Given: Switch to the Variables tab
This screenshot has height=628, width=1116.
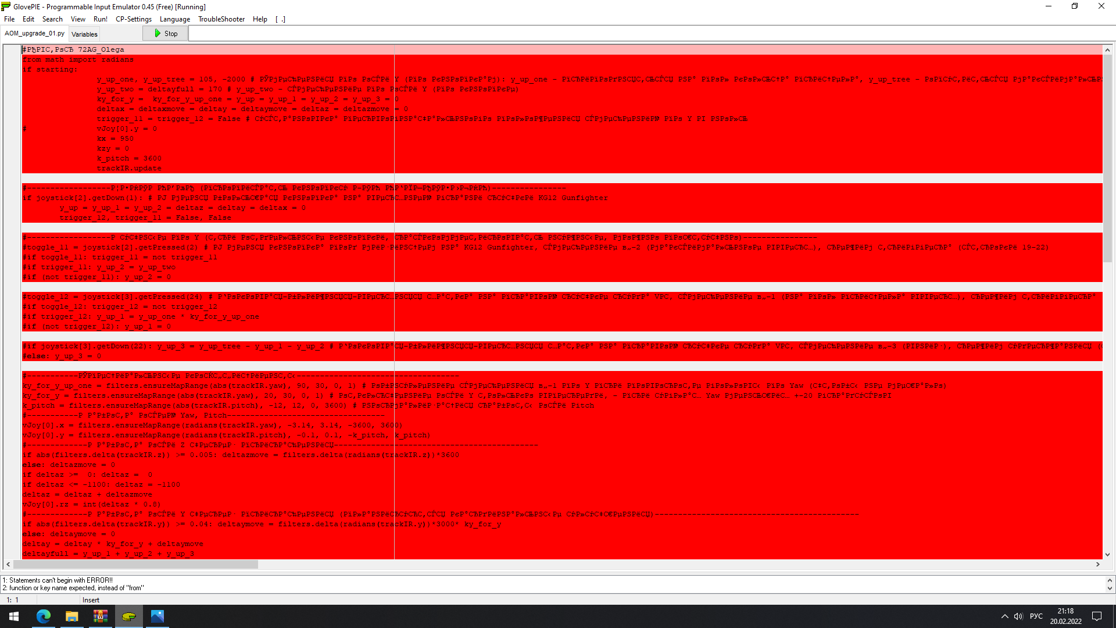Looking at the screenshot, I should pyautogui.click(x=84, y=34).
